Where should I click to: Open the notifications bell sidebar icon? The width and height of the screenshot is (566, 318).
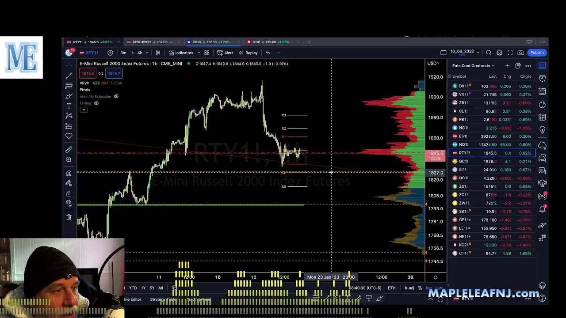[x=542, y=209]
